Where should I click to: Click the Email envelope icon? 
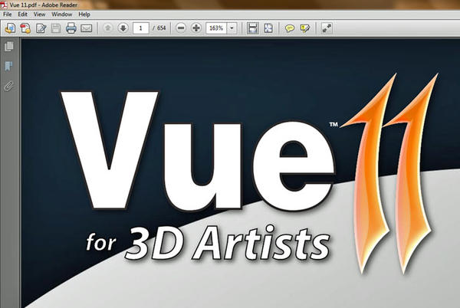[x=86, y=28]
